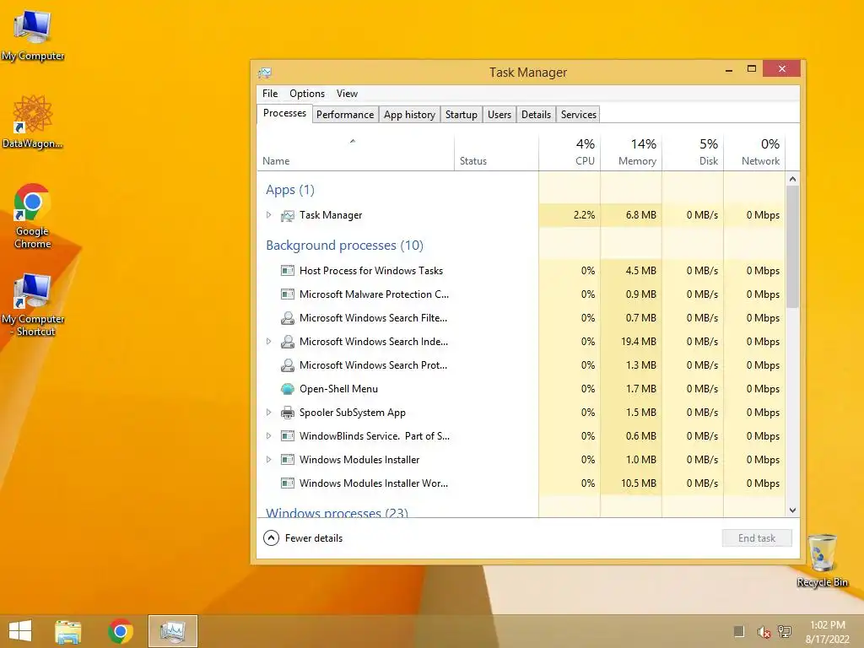Image resolution: width=864 pixels, height=648 pixels.
Task: Switch to the Services tab
Action: 579,115
